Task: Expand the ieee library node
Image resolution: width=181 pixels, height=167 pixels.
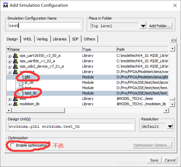Action: [10, 99]
